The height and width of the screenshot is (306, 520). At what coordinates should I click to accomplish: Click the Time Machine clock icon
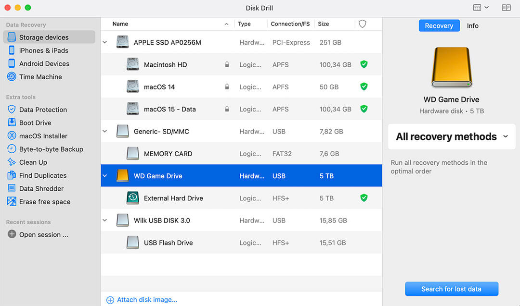pos(12,77)
